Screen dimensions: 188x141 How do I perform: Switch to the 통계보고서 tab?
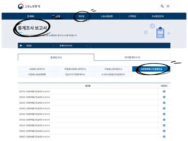[56, 57]
